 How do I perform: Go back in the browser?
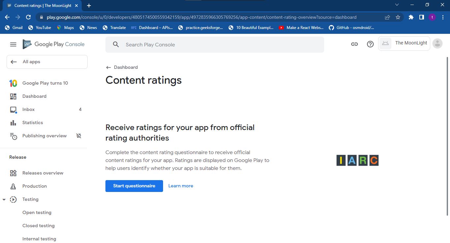coord(7,17)
